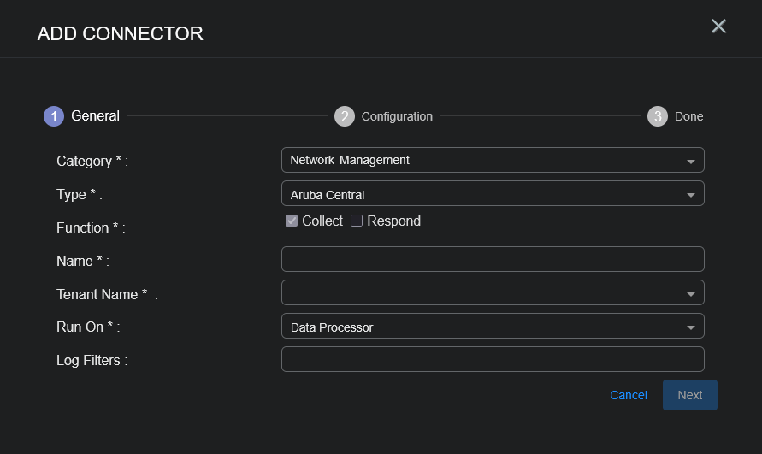Viewport: 762px width, 454px height.
Task: Click the step 3 circle icon
Action: coord(658,116)
